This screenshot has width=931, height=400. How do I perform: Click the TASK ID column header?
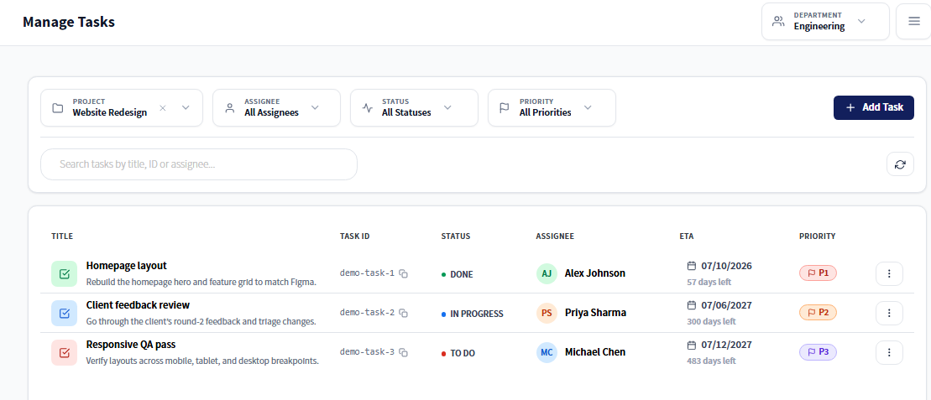[354, 236]
